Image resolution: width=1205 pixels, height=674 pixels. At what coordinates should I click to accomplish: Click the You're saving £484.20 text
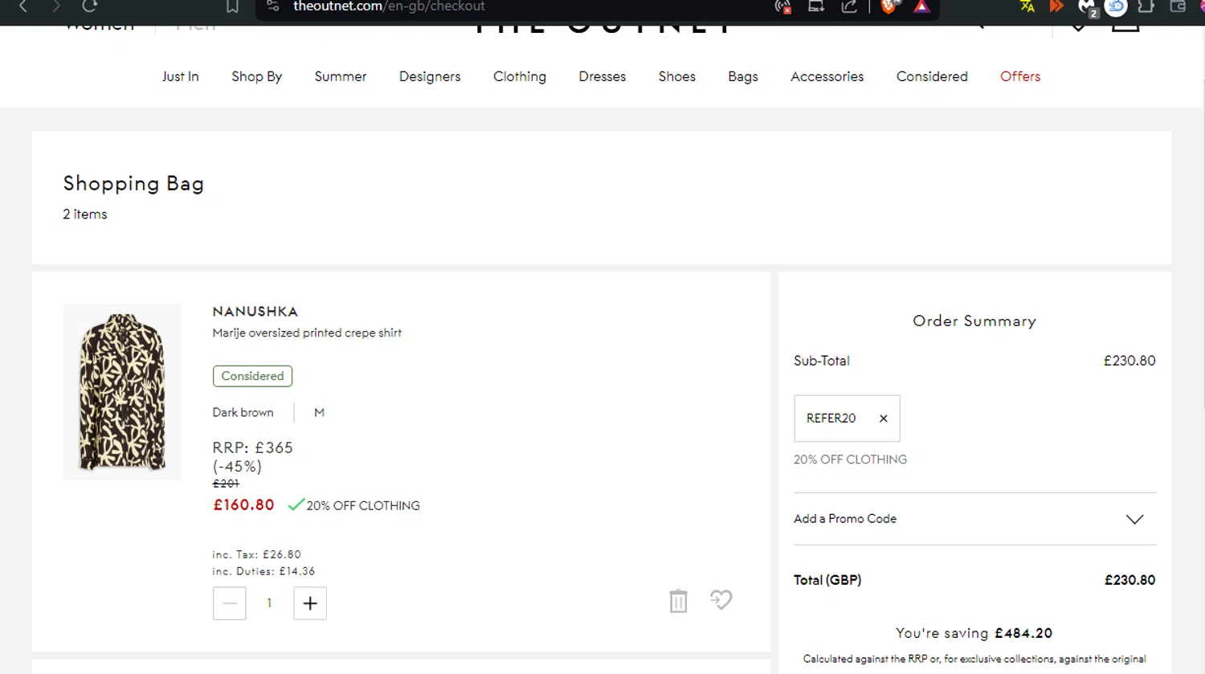(974, 633)
